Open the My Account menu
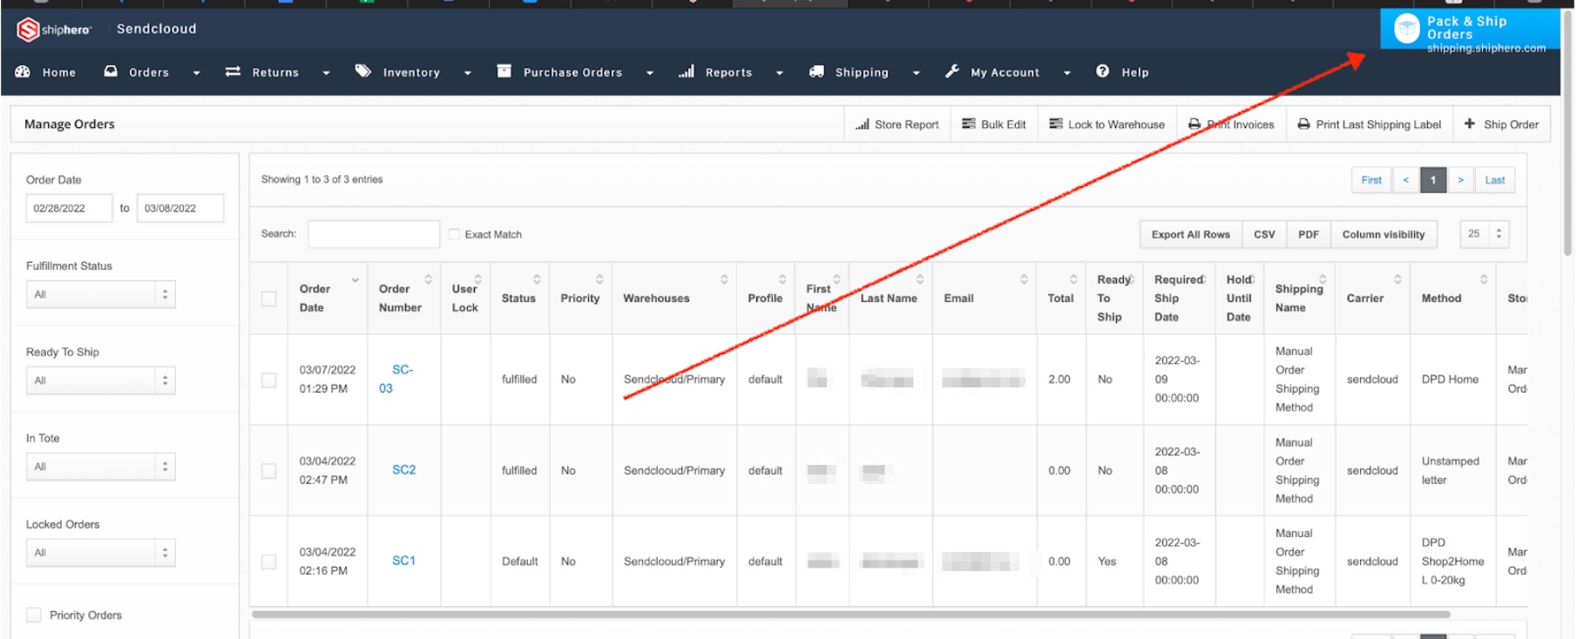 coord(1005,72)
